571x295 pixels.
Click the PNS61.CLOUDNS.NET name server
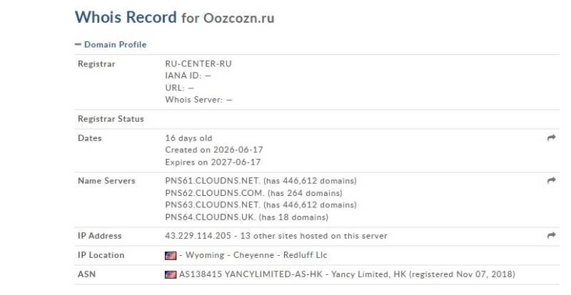pyautogui.click(x=213, y=181)
